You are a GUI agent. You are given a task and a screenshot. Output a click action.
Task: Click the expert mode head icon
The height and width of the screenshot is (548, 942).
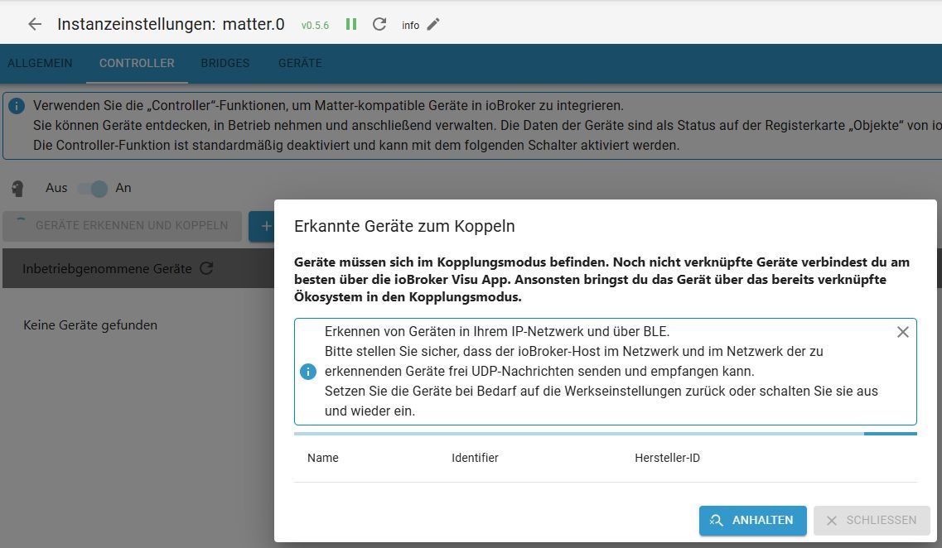tap(17, 189)
